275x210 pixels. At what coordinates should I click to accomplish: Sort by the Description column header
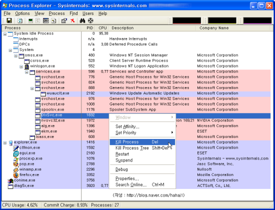[x=152, y=28]
